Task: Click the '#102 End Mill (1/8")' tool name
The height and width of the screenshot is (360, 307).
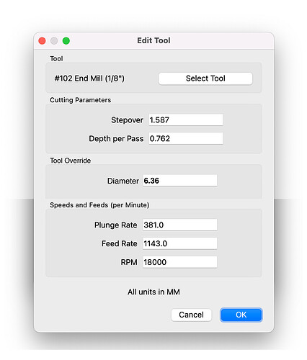Action: (89, 78)
